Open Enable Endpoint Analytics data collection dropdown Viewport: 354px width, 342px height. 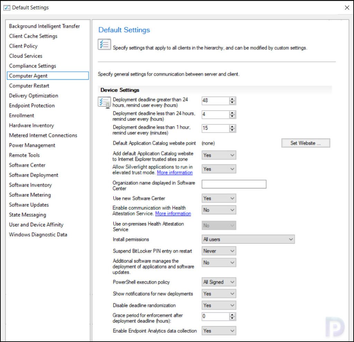[219, 331]
